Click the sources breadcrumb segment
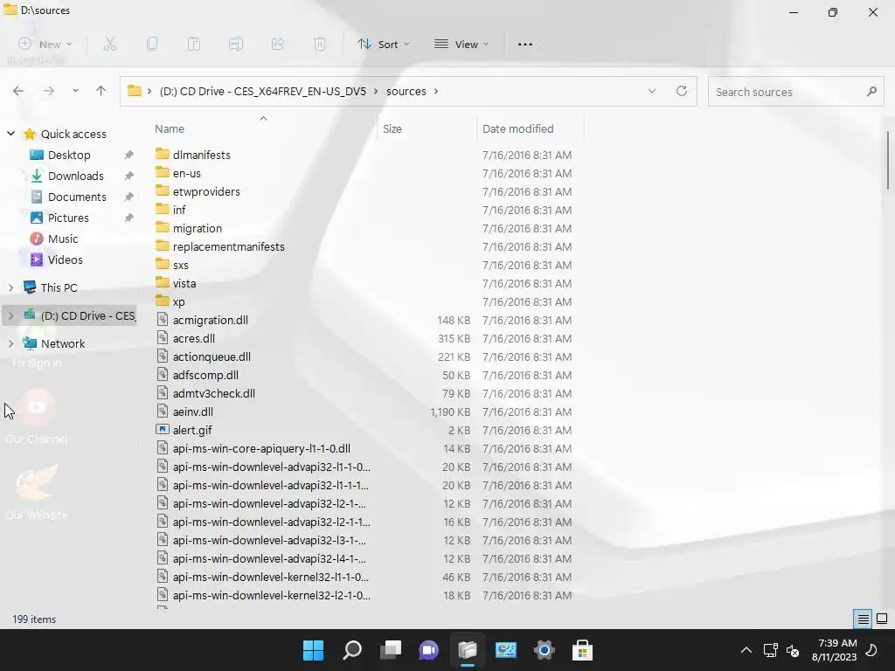 click(406, 91)
